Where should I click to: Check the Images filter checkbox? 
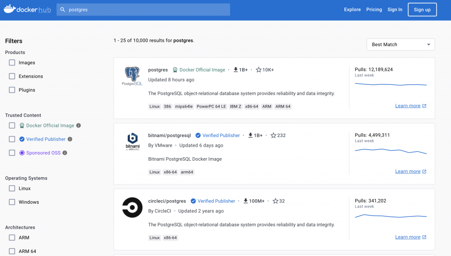(12, 62)
